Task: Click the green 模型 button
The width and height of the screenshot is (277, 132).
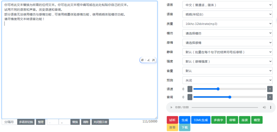Action: pos(257,120)
